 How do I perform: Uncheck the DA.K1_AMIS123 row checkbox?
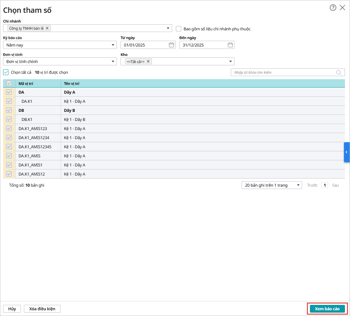click(x=9, y=128)
